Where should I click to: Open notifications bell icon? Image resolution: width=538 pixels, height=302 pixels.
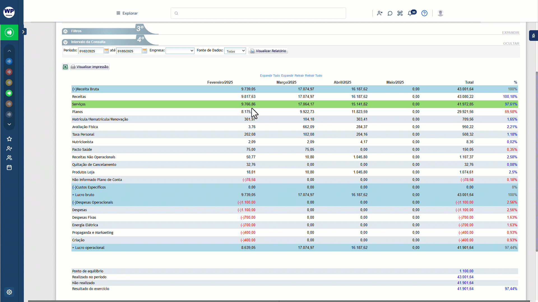410,13
